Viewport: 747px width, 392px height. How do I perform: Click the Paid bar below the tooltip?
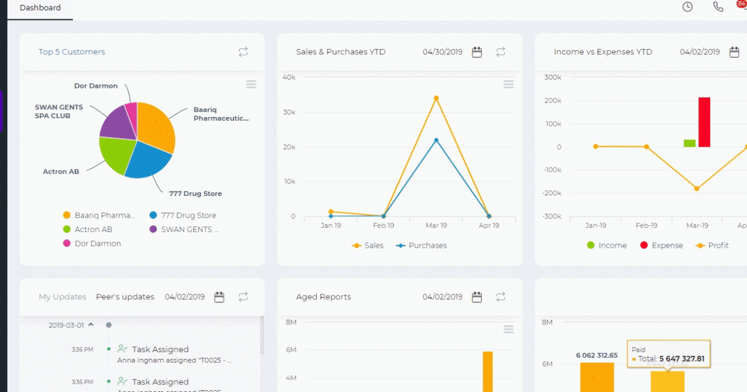[x=668, y=381]
